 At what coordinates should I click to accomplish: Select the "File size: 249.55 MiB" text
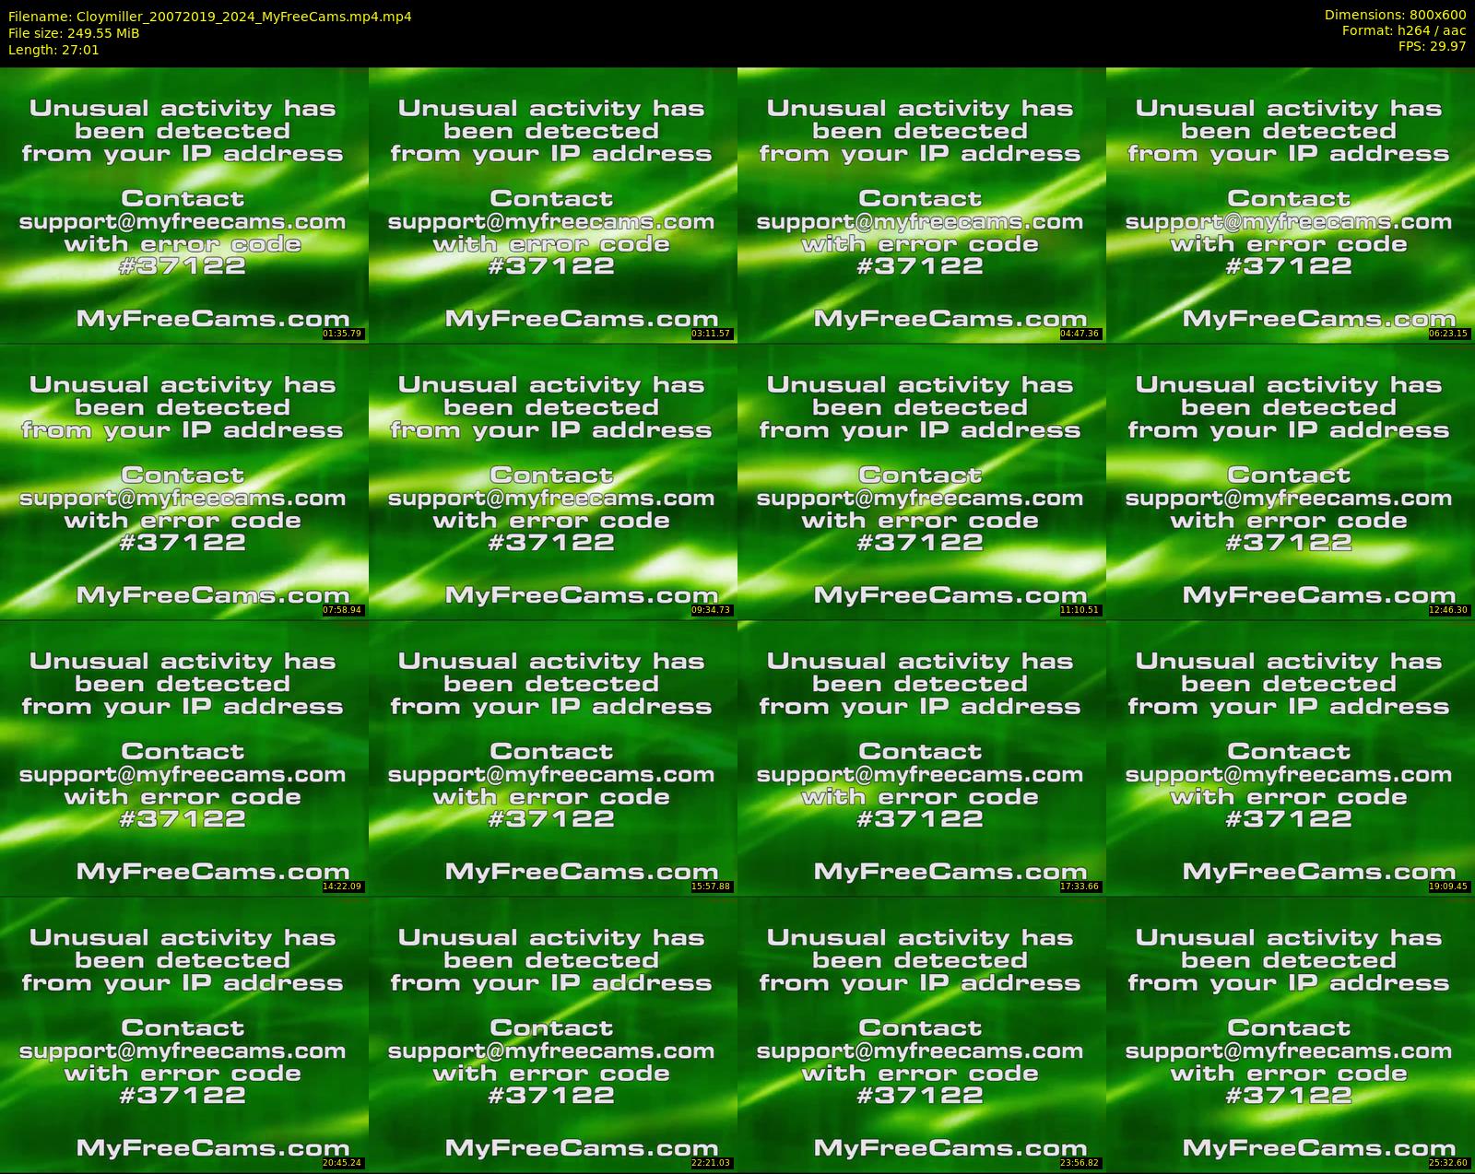click(x=74, y=33)
